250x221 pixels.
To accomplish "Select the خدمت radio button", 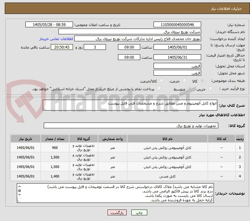I will [184, 81].
